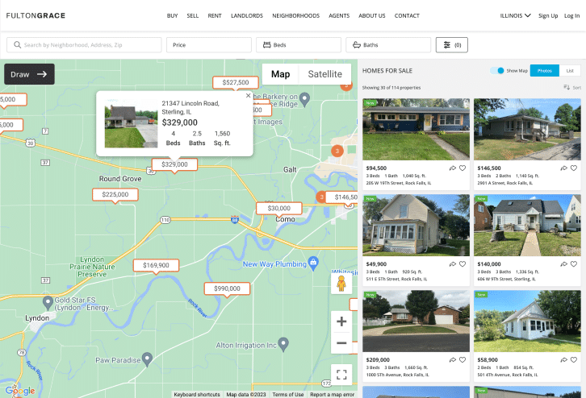Open Terms of Use link on map
This screenshot has height=398, width=586.
coord(288,394)
